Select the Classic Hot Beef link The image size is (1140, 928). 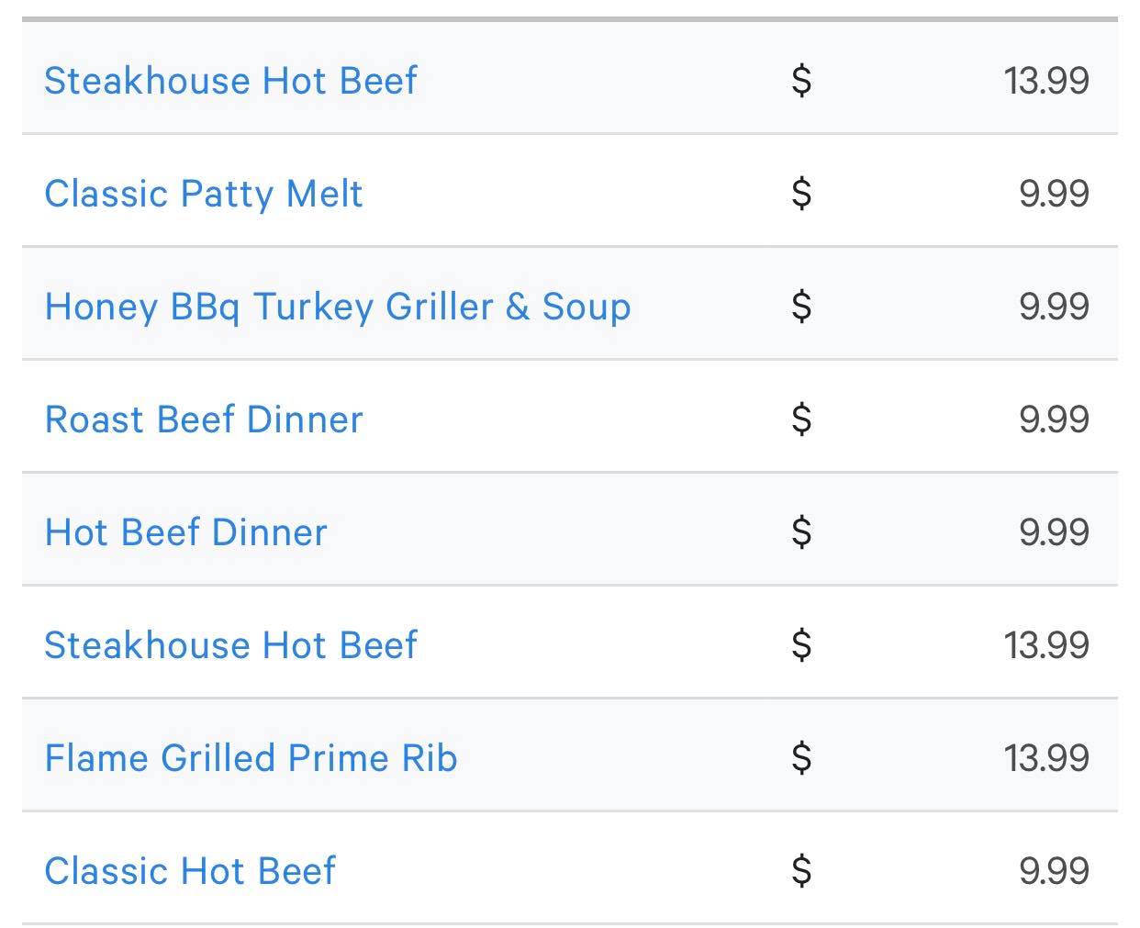(190, 871)
